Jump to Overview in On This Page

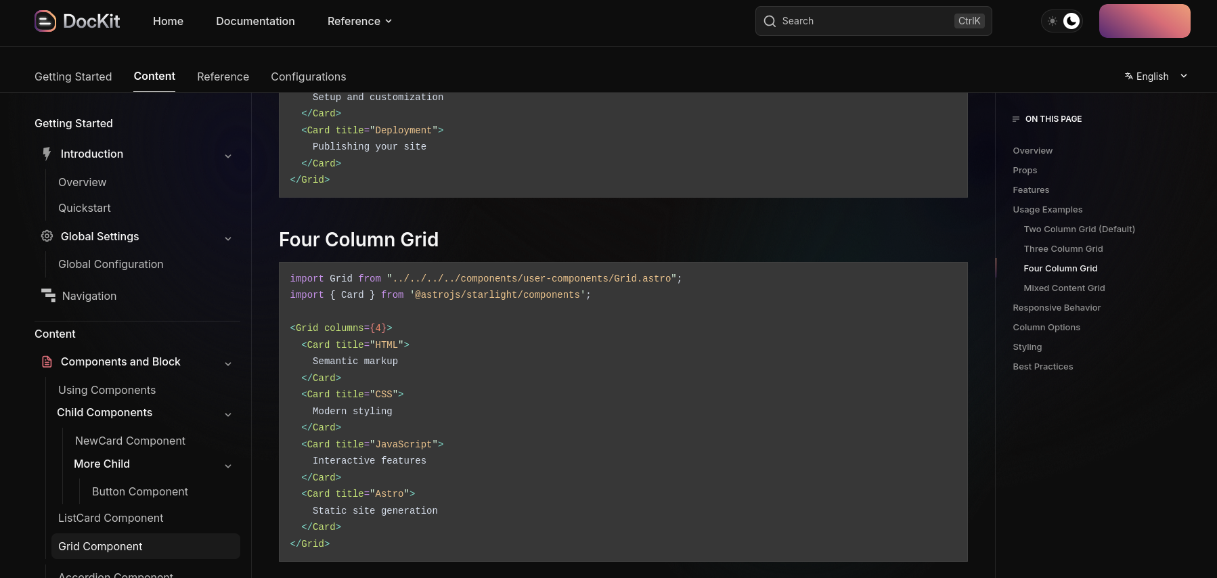tap(1032, 150)
